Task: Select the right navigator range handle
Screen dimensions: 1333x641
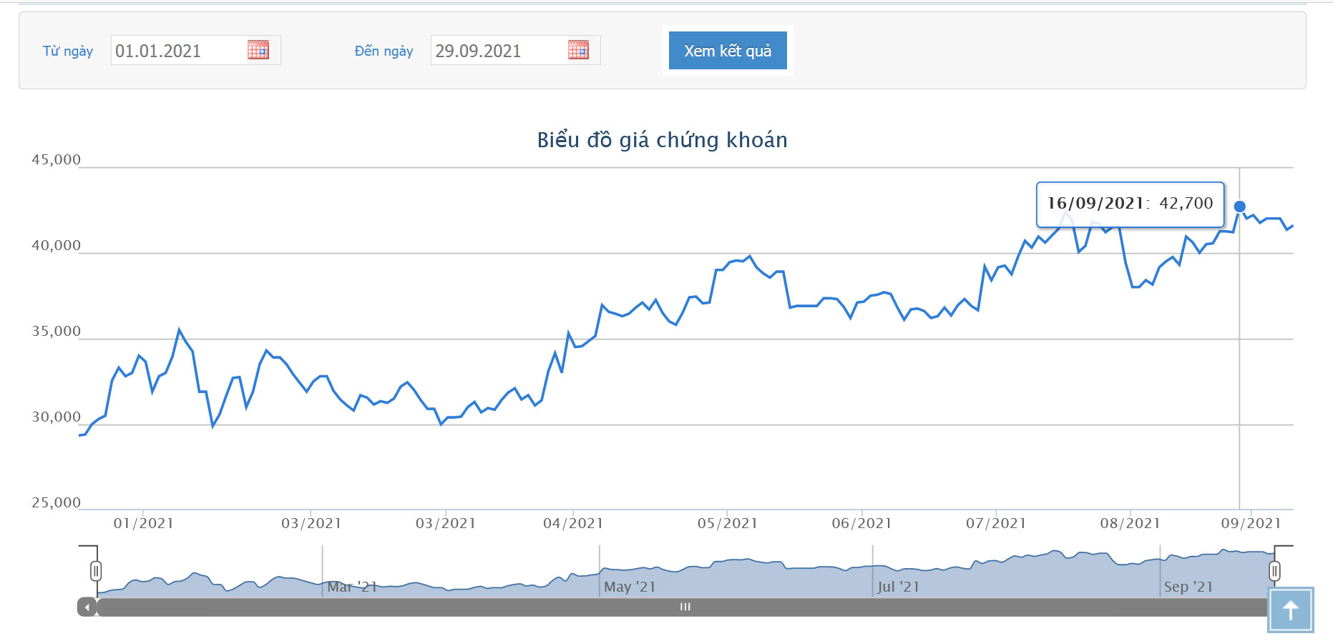Action: pyautogui.click(x=1274, y=570)
